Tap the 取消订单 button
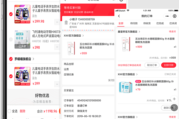Image resolution: width=179 pixels, height=119 pixels. tap(152, 65)
